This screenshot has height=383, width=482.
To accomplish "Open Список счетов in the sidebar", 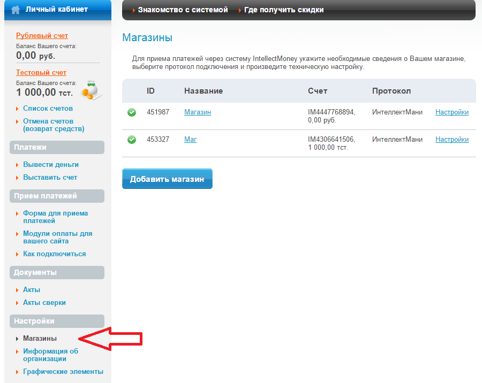I will (48, 109).
